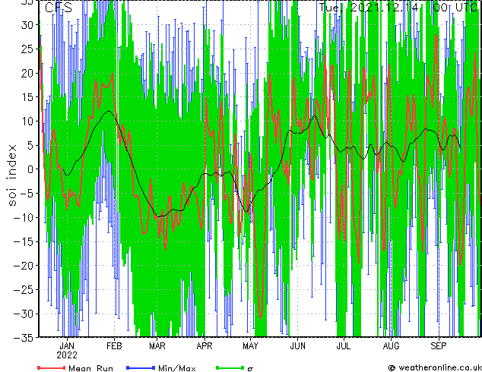Click the y-axis value 20
482x372 pixels.
(27, 73)
